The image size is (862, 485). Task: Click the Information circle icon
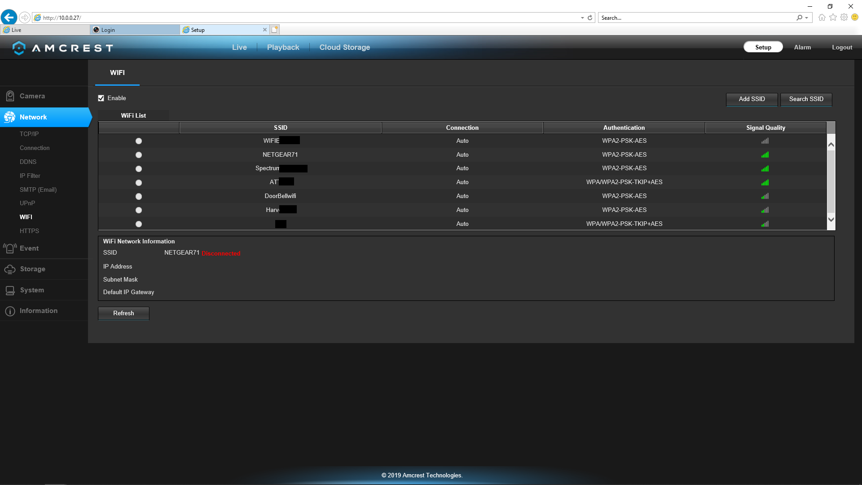pyautogui.click(x=10, y=311)
